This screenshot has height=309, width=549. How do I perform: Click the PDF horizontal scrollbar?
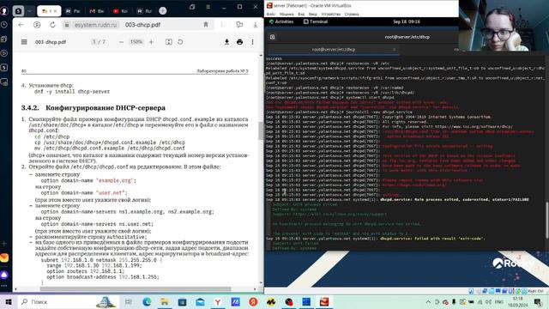click(x=136, y=289)
